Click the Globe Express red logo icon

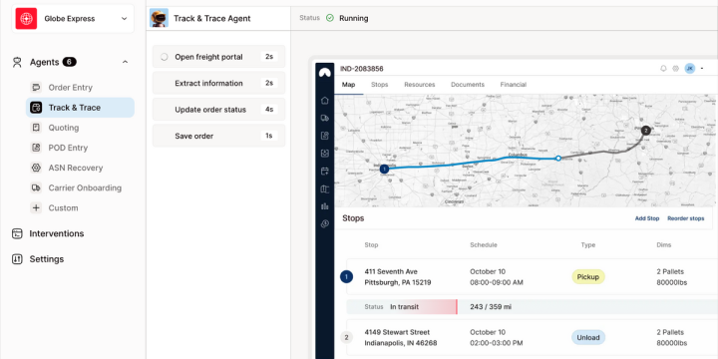(x=26, y=19)
